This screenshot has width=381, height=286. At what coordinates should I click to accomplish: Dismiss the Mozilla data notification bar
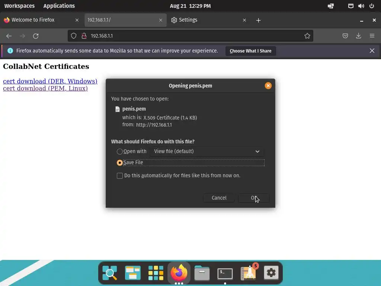pyautogui.click(x=372, y=51)
